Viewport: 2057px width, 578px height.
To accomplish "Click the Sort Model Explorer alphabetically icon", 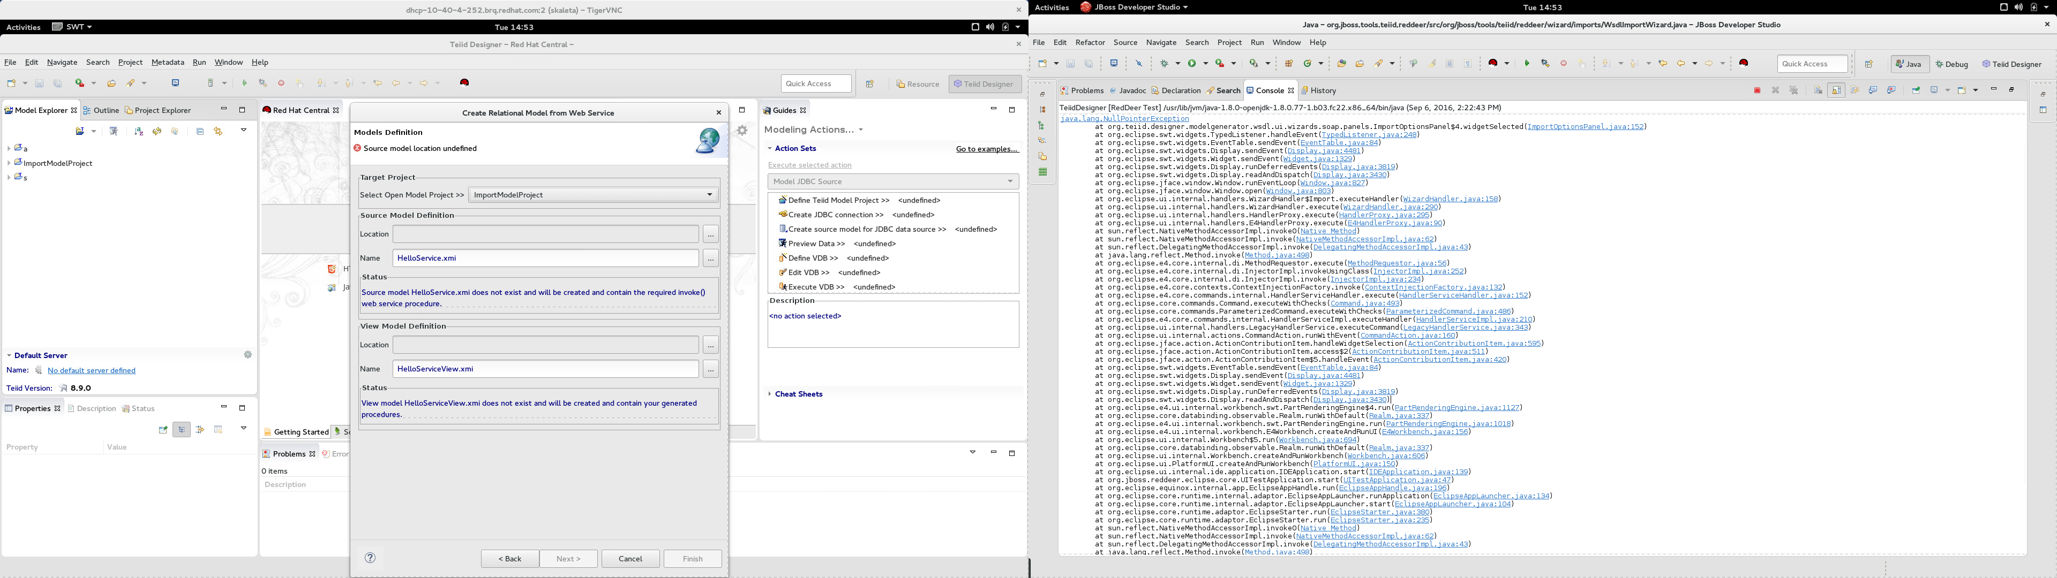I will click(138, 132).
